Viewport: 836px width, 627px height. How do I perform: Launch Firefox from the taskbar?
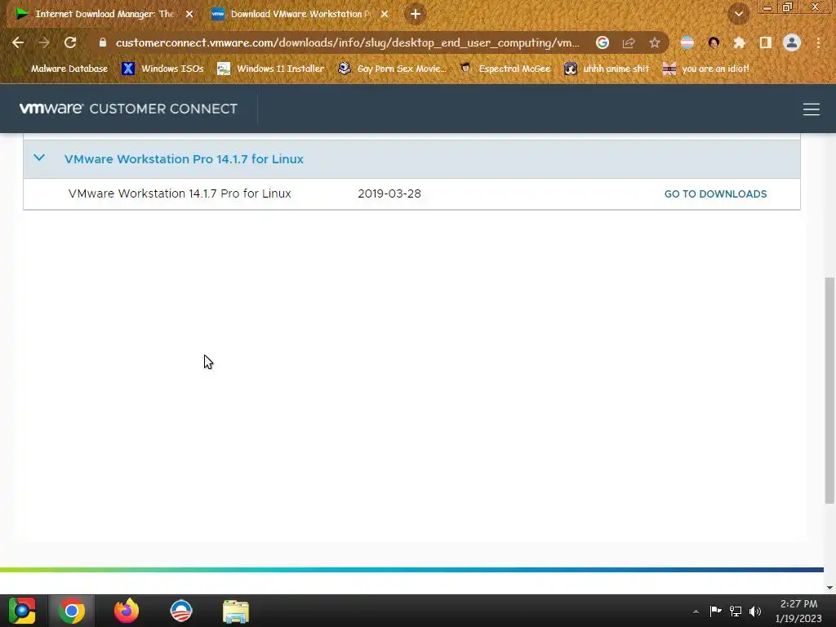tap(127, 611)
